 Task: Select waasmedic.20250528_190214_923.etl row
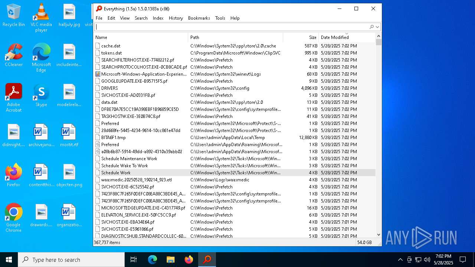235,180
